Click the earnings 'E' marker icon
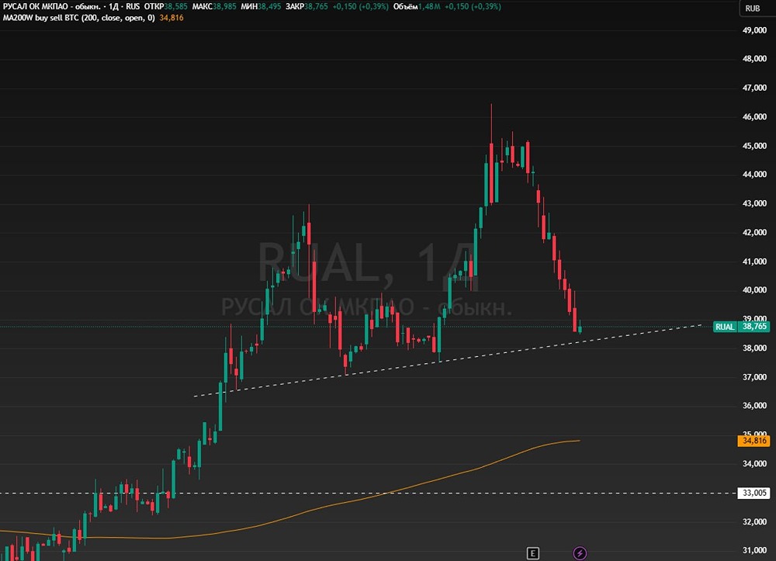 click(x=532, y=553)
